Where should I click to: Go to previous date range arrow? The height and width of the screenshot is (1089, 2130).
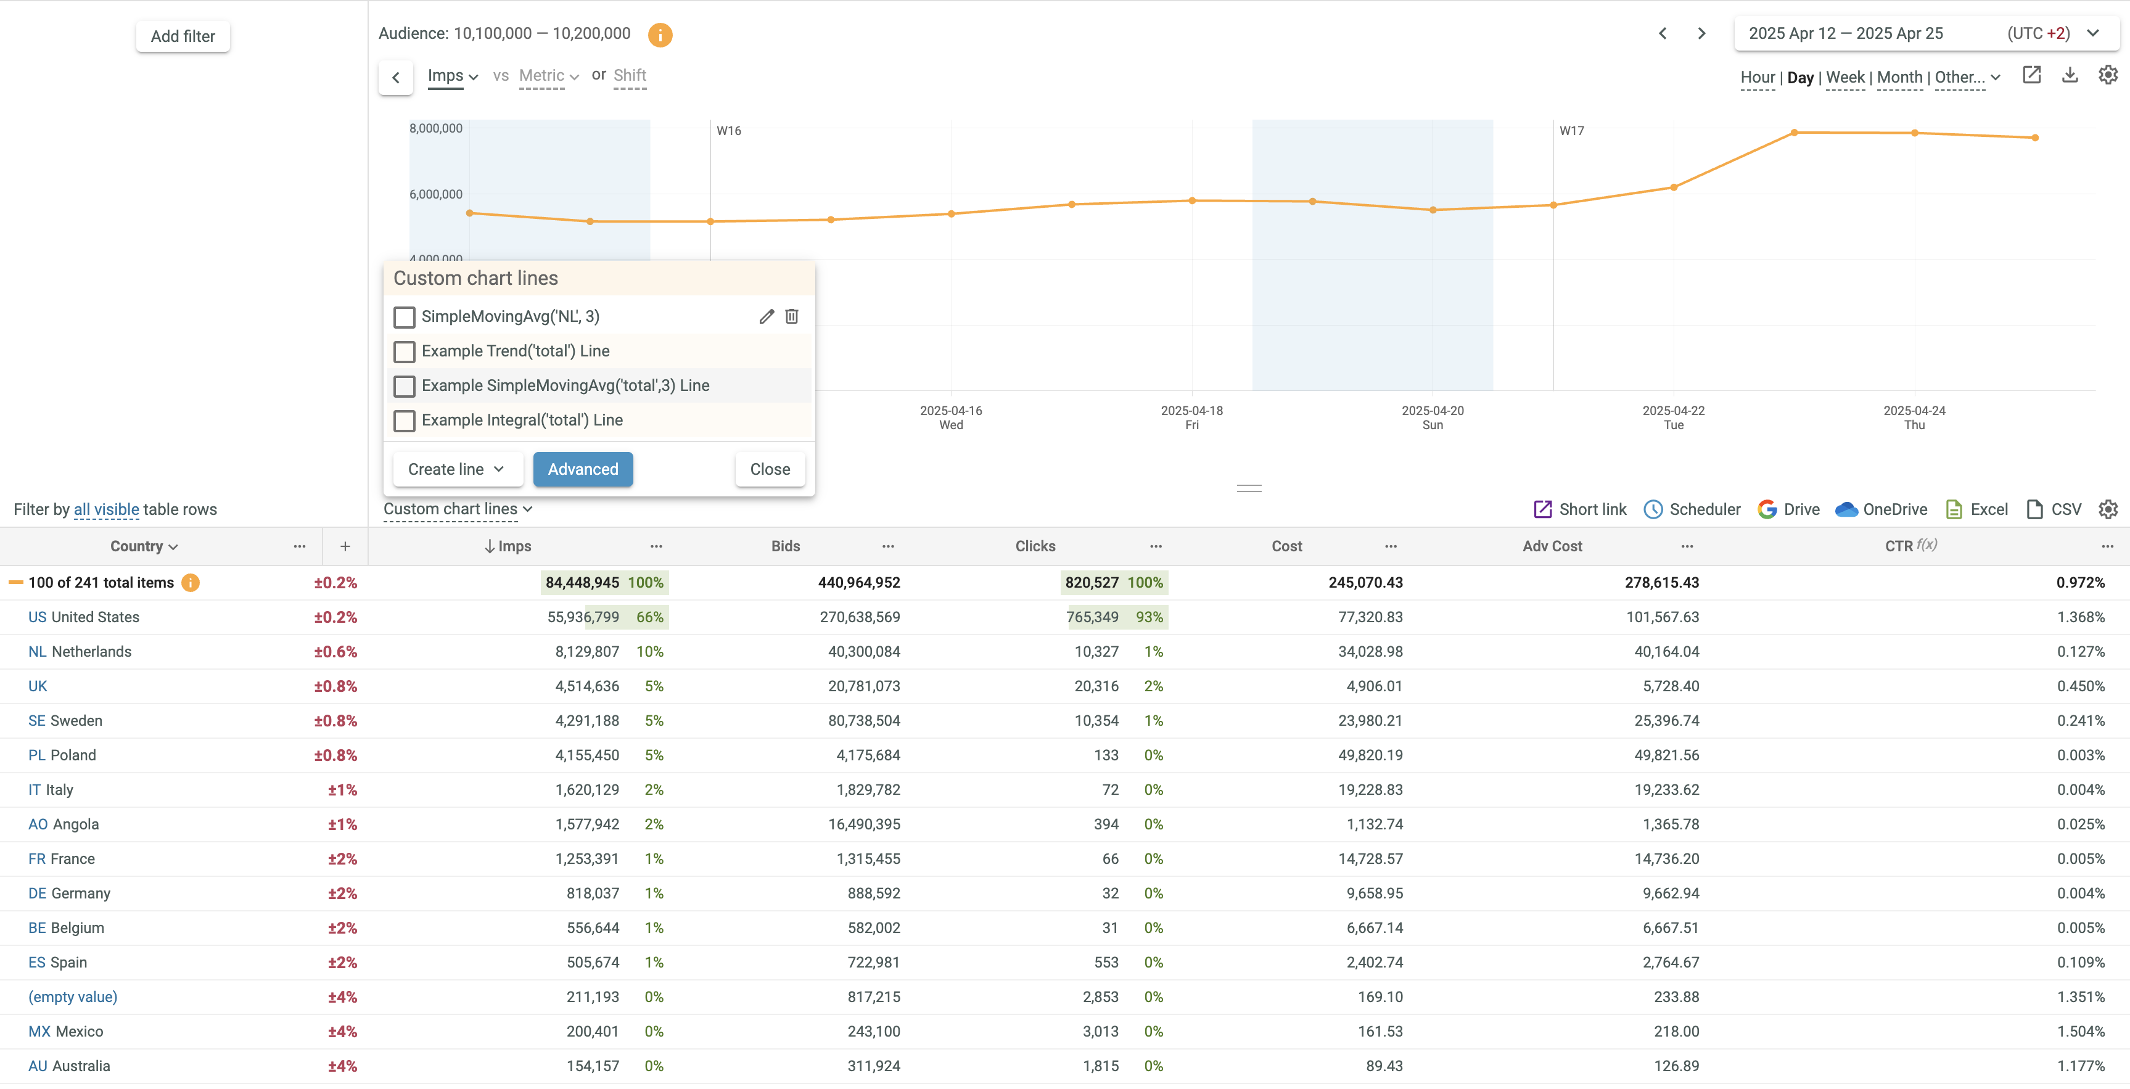tap(1663, 34)
